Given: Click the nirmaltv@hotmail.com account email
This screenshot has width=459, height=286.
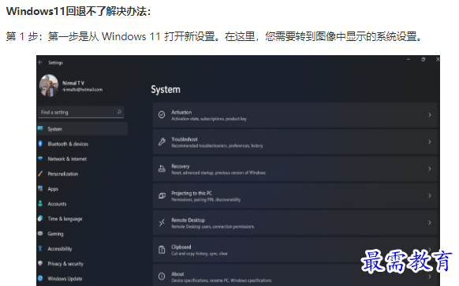Looking at the screenshot, I should coord(82,90).
